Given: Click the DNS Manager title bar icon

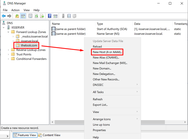Looking at the screenshot, I should (x=4, y=3).
